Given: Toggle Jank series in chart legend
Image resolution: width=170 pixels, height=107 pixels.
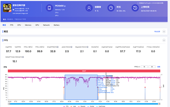Looking at the screenshot, I should click(73, 106).
